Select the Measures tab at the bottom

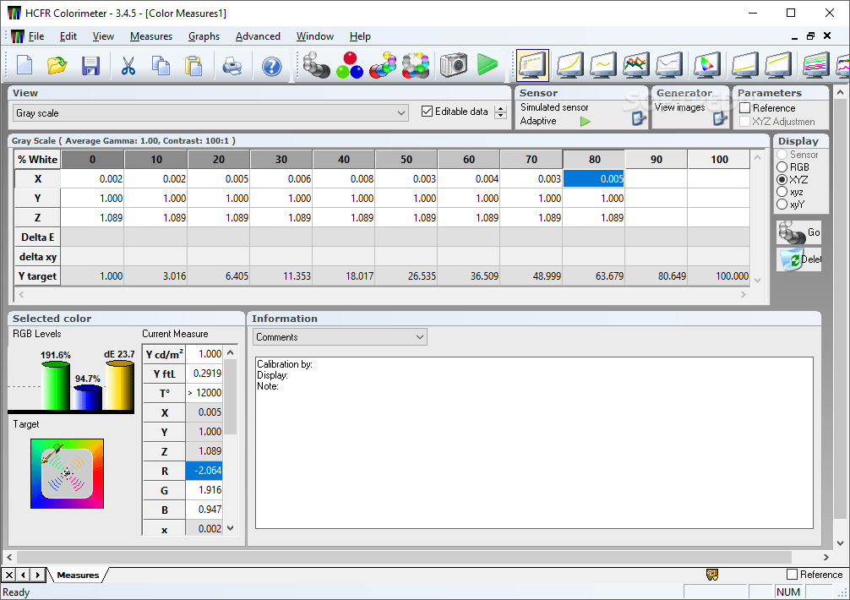click(77, 575)
